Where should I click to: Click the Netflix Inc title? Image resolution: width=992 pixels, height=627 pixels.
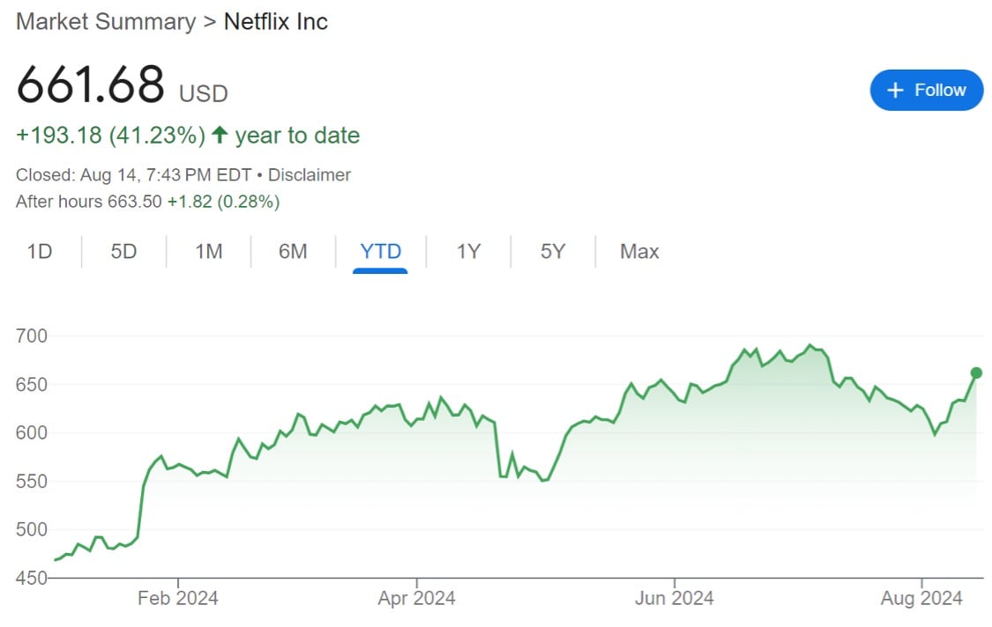point(276,22)
